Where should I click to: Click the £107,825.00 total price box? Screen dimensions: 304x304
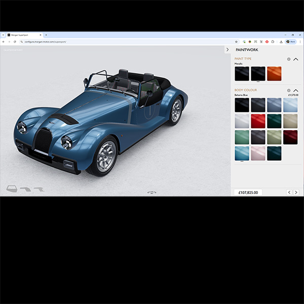point(248,193)
